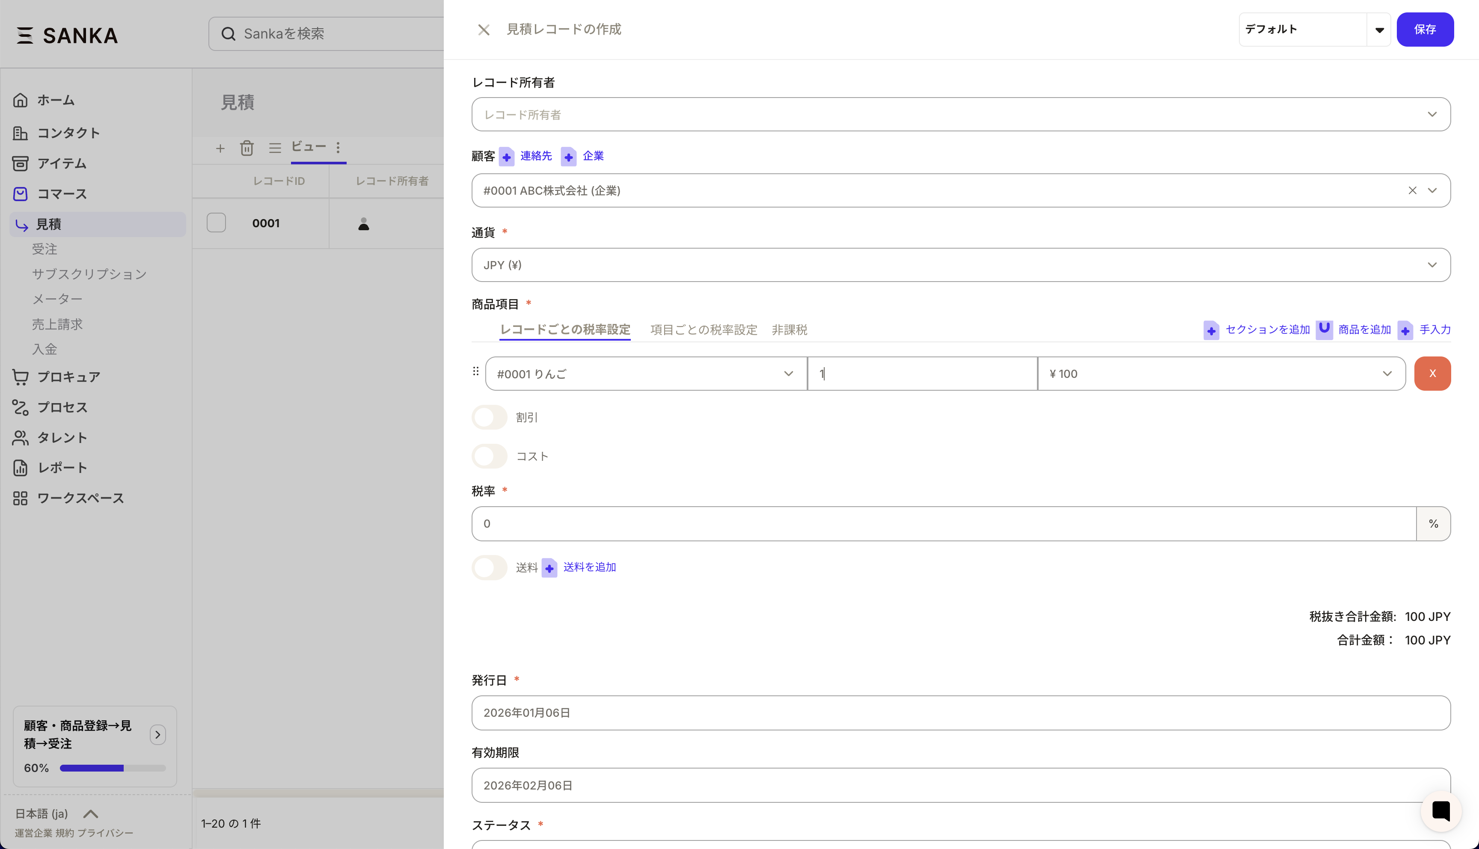Click the chat support bubble icon
Screen dimensions: 1479x849
(1440, 810)
